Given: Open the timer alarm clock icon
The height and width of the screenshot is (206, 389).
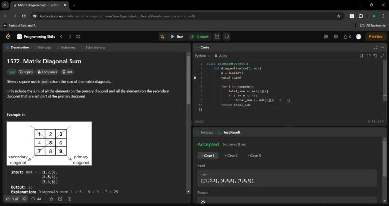Looking at the screenshot, I should [x=217, y=37].
